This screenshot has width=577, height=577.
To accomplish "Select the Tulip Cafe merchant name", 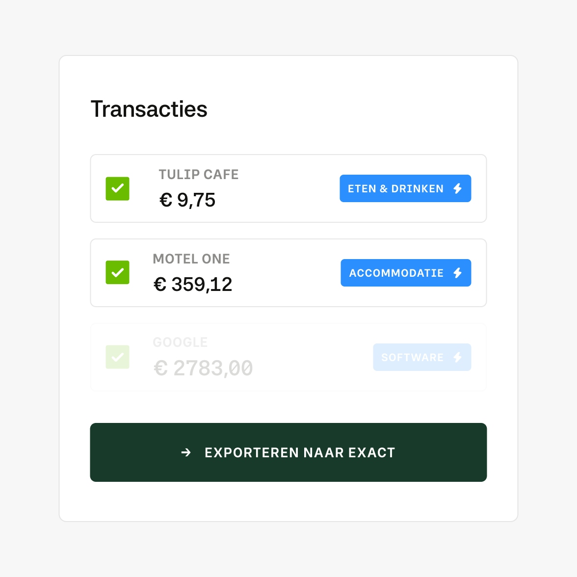I will tap(199, 175).
